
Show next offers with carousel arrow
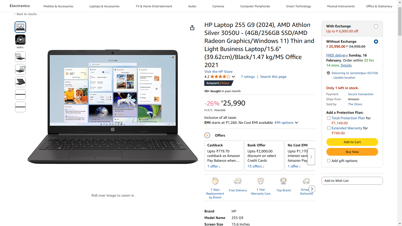(311, 157)
